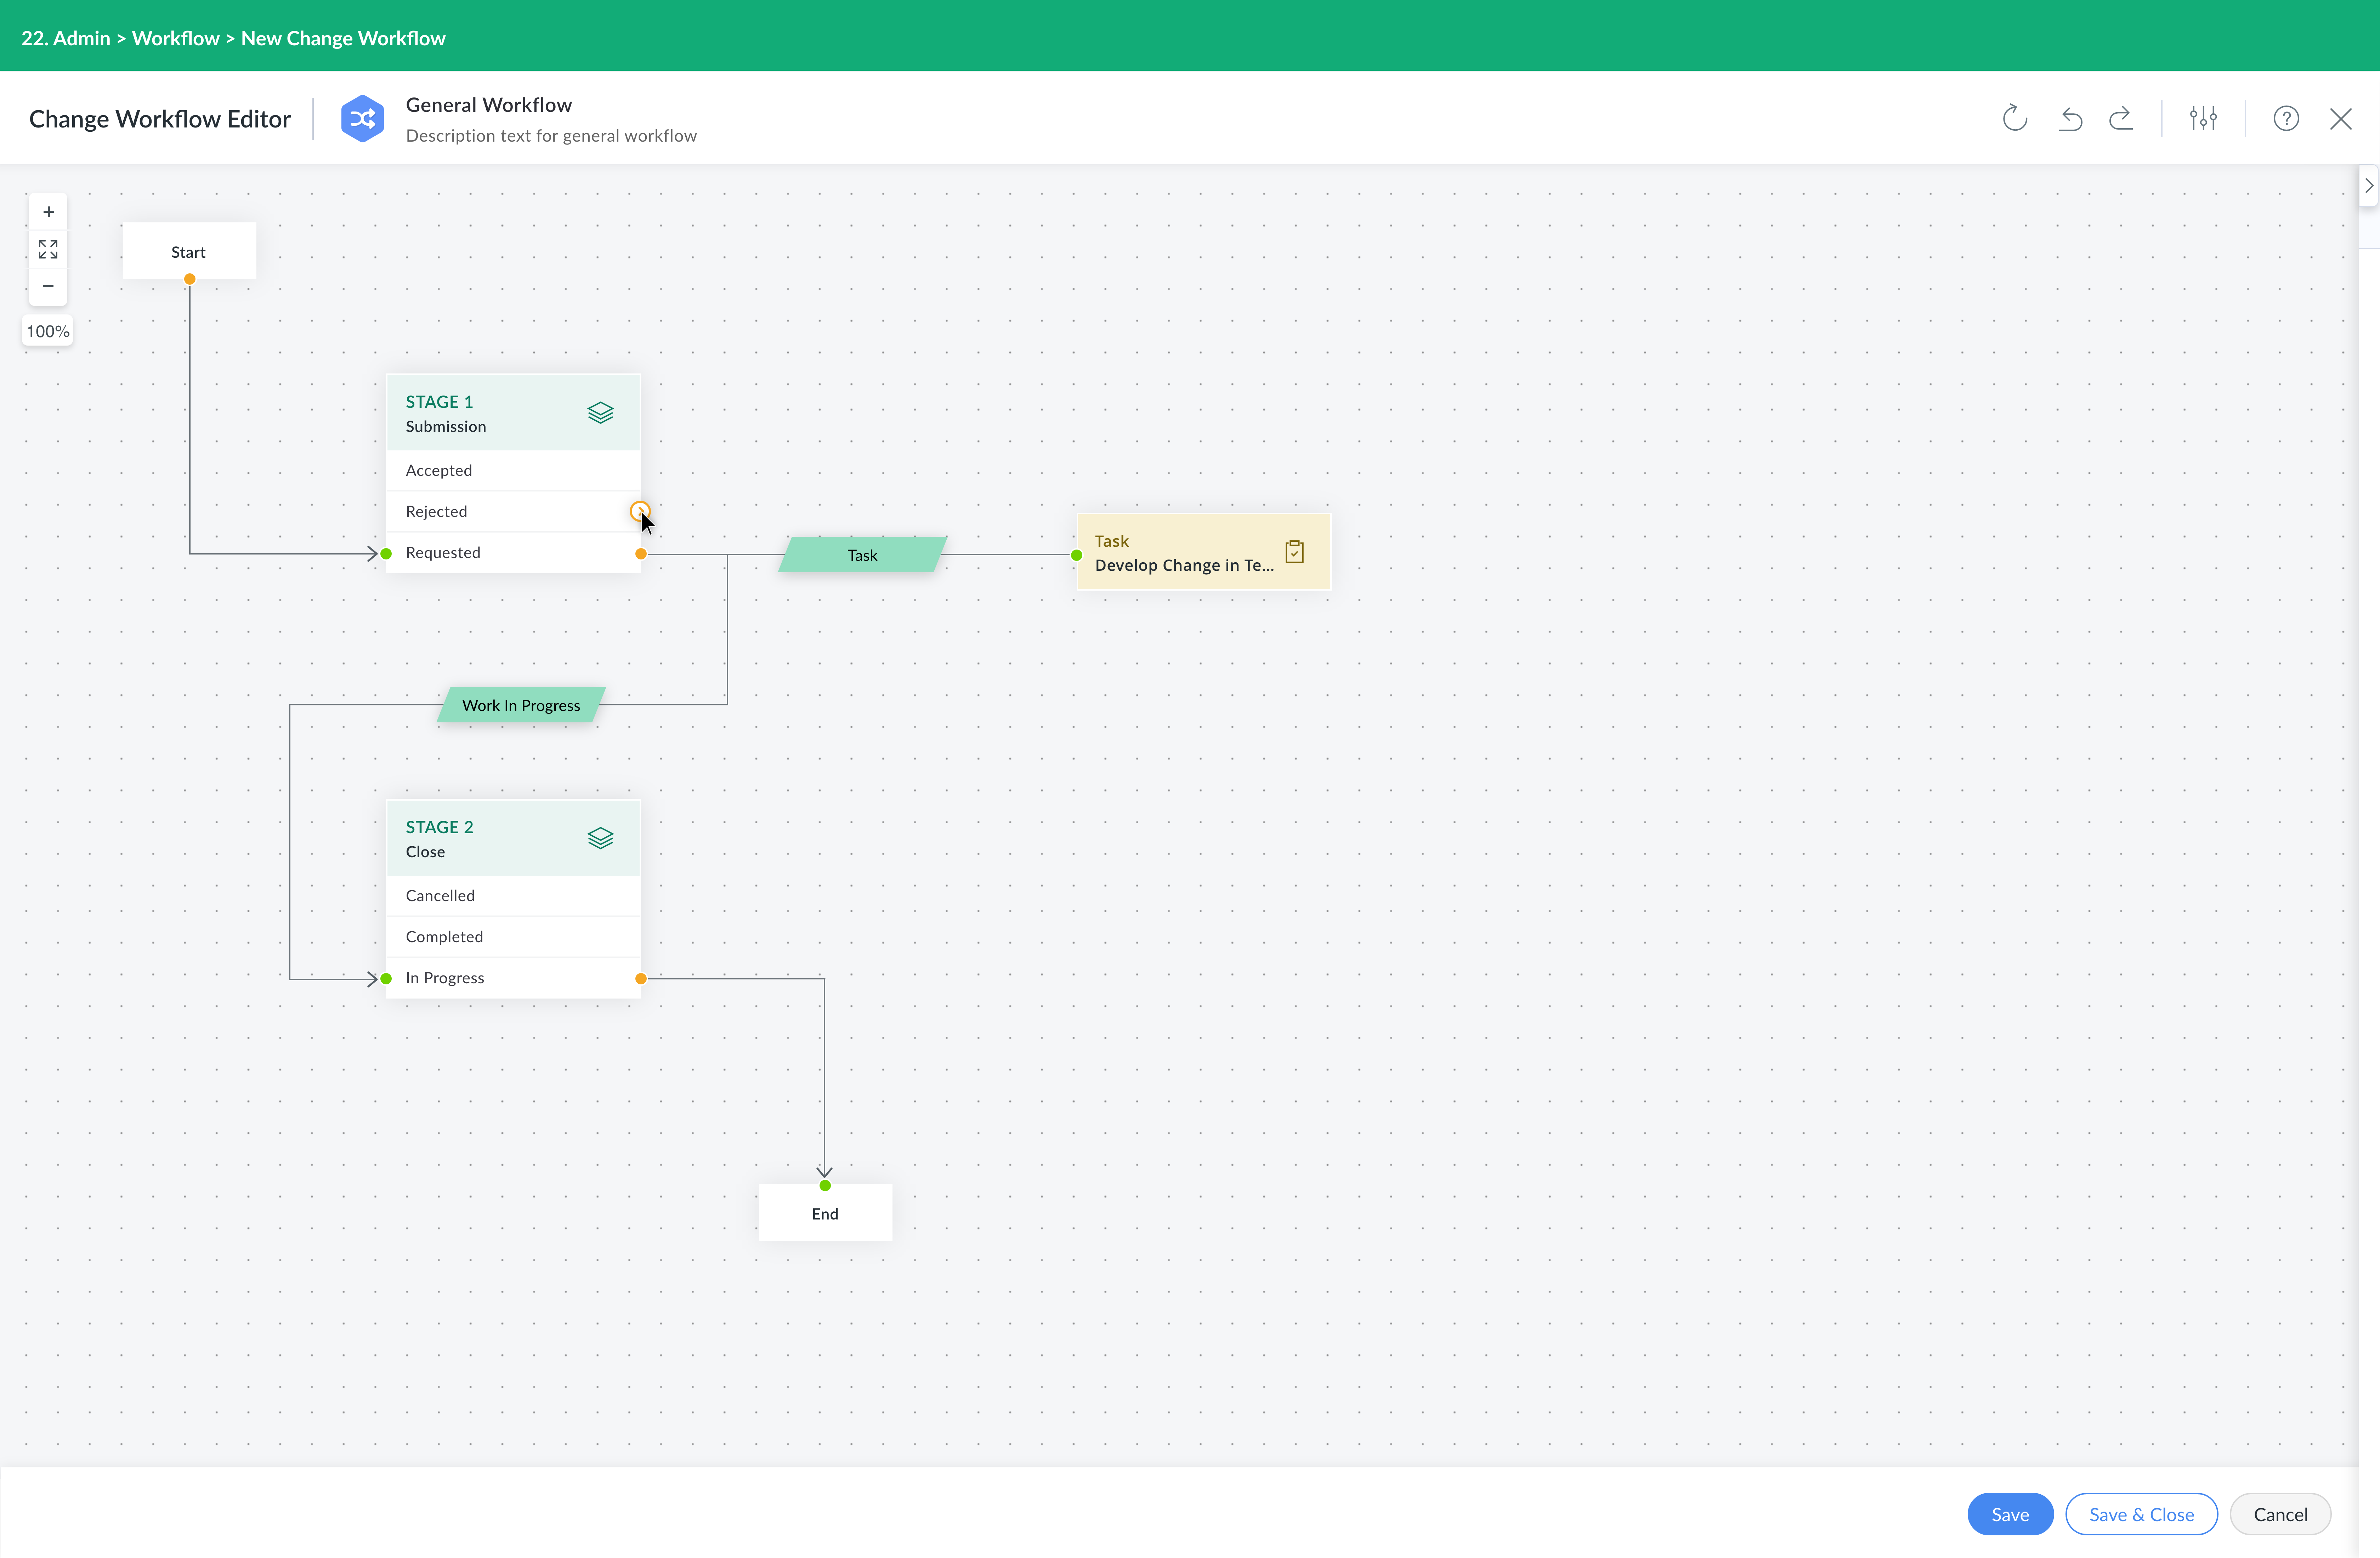The height and width of the screenshot is (1558, 2380).
Task: Select the Requested status row
Action: [513, 552]
